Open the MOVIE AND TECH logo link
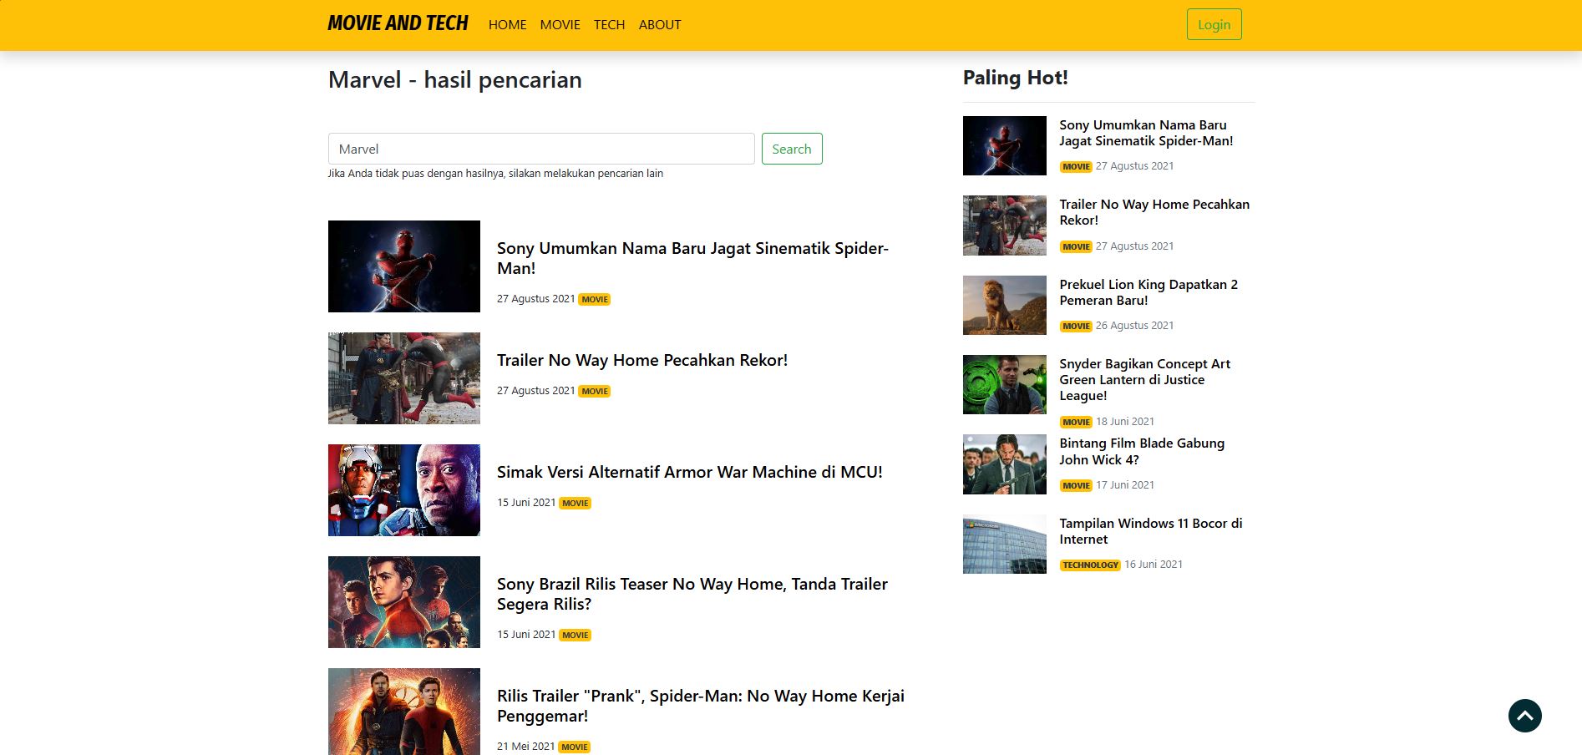Viewport: 1582px width, 755px height. [398, 23]
